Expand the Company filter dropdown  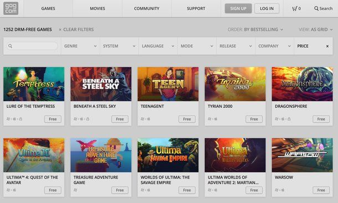[274, 46]
